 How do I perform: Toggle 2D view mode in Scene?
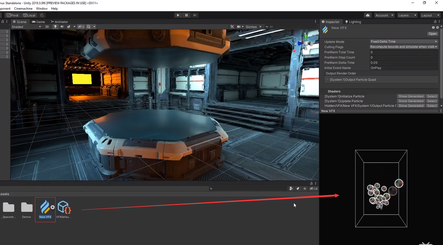(47, 27)
